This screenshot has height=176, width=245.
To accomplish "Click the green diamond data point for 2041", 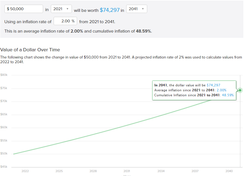I will [x=240, y=90].
